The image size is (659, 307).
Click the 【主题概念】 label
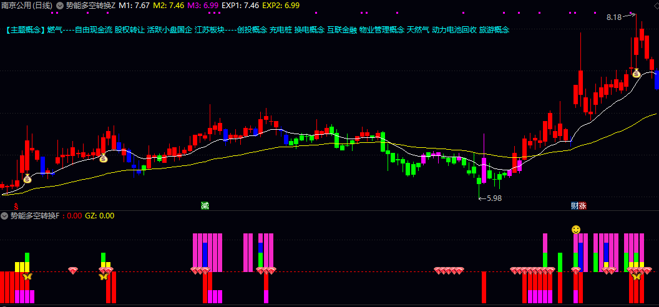coord(25,30)
